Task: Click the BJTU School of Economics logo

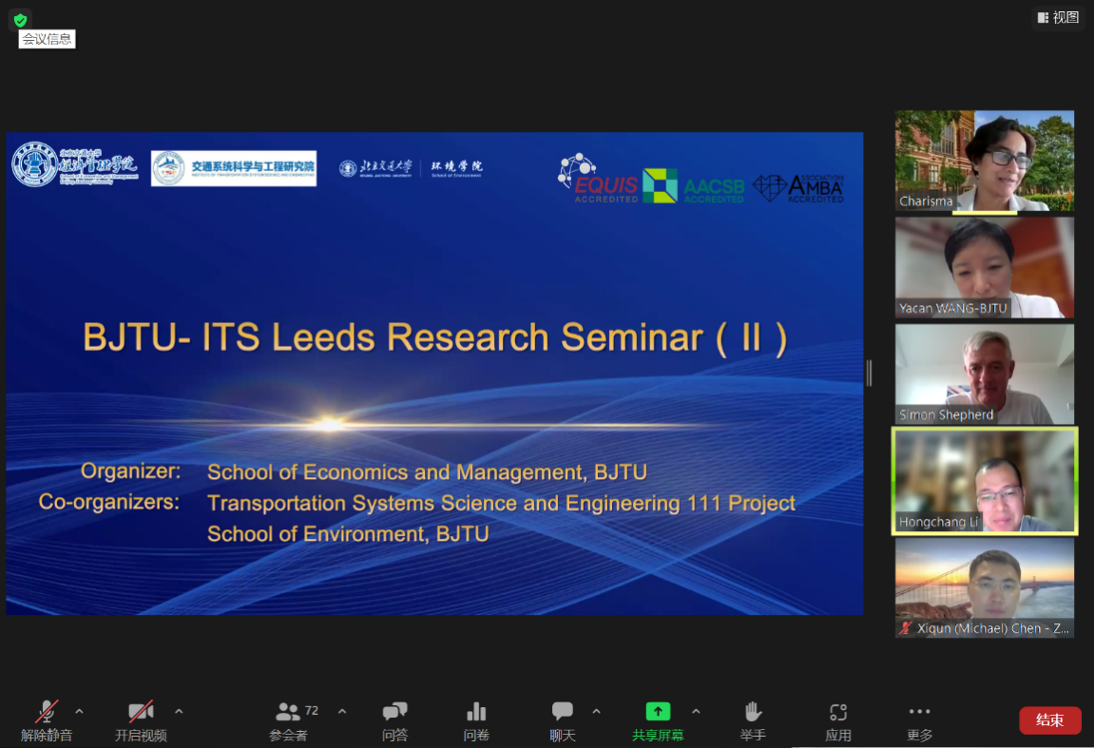Action: tap(75, 164)
